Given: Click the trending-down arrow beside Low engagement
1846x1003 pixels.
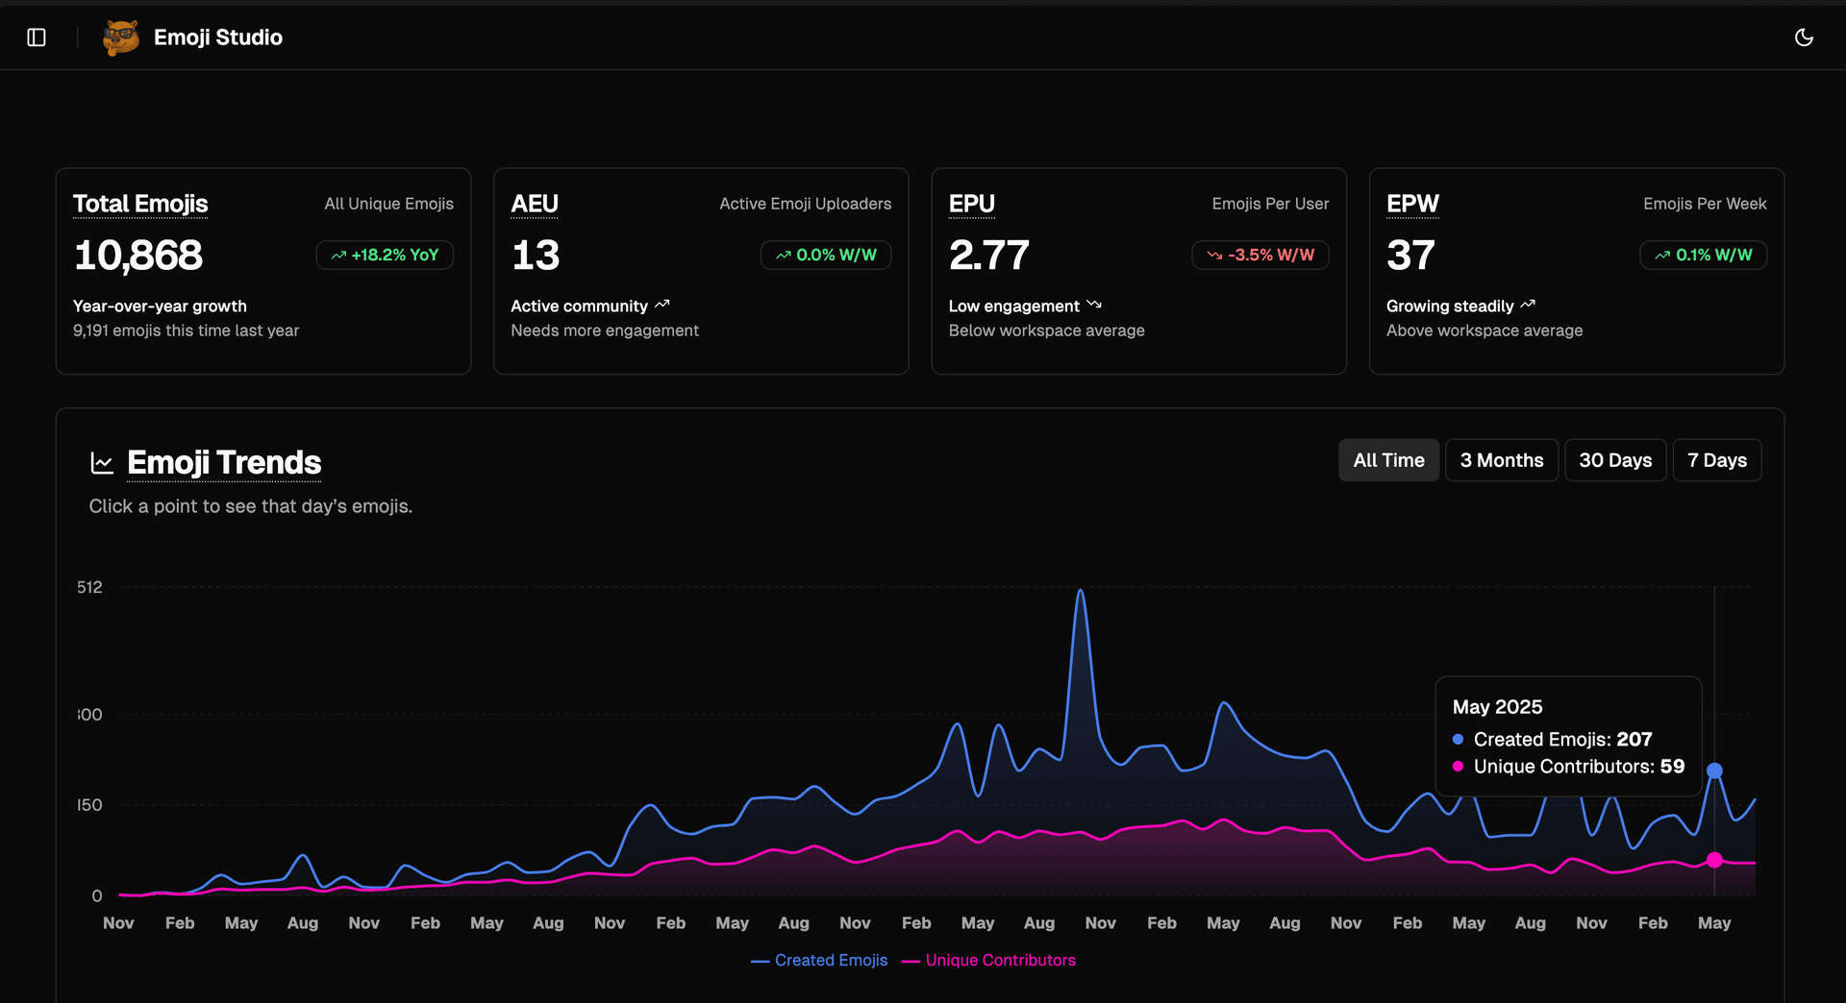Looking at the screenshot, I should click(1094, 305).
